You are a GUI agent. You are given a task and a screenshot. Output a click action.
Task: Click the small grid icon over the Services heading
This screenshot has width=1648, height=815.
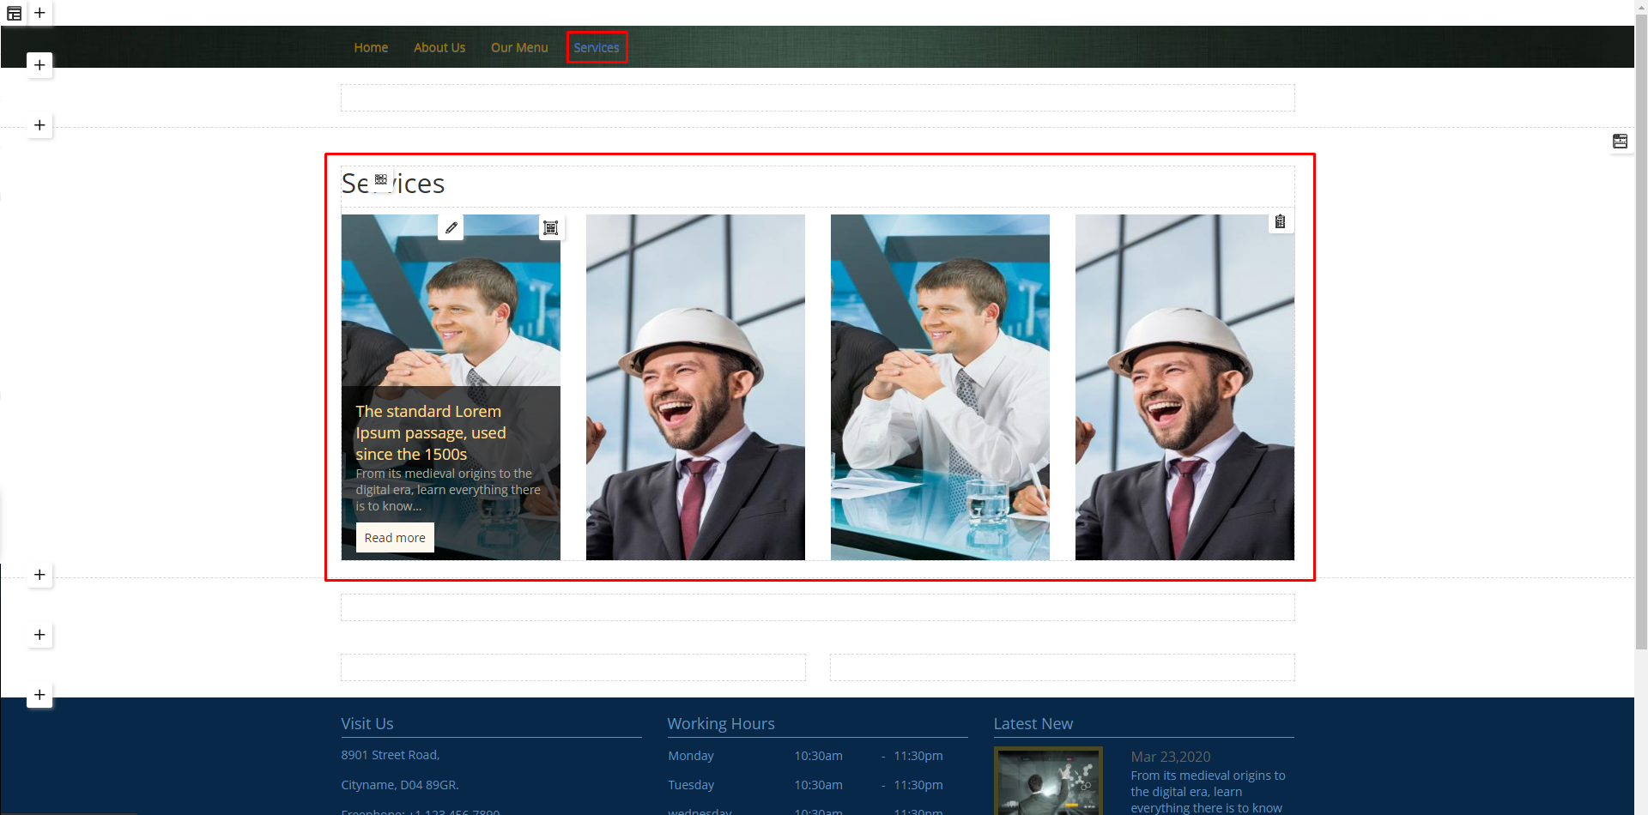[x=381, y=180]
